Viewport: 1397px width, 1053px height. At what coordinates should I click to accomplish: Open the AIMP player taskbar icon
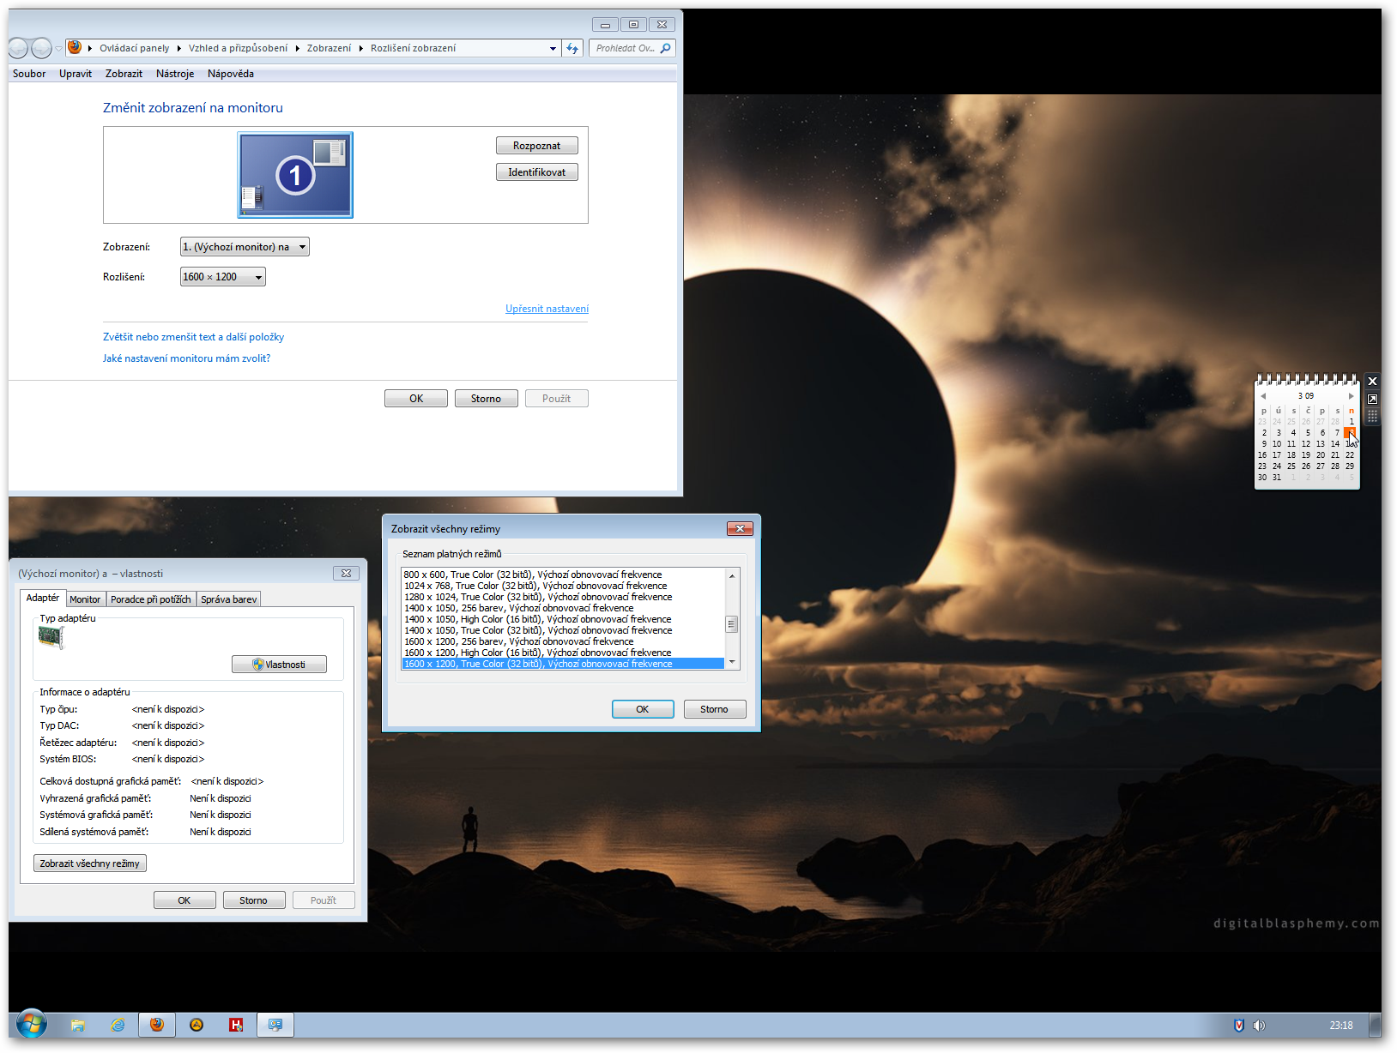[197, 1025]
